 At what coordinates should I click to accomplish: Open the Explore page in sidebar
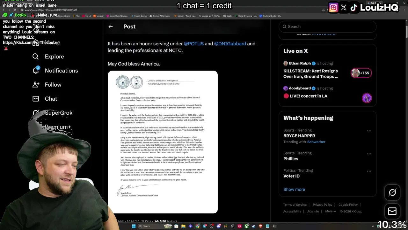[x=48, y=57]
